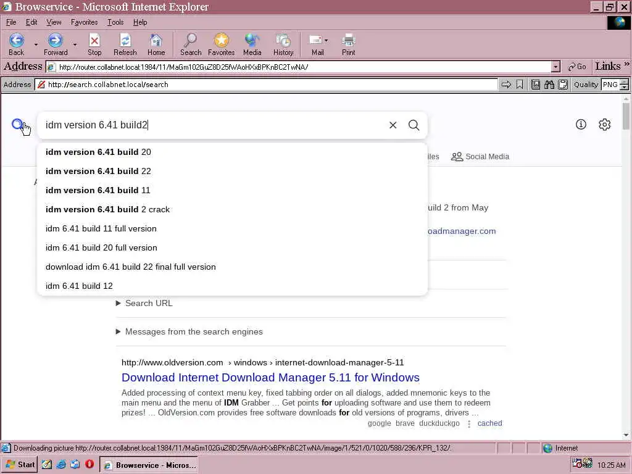Choose suggestion 'idm version 6.41 build 22'
The image size is (632, 474).
232,171
